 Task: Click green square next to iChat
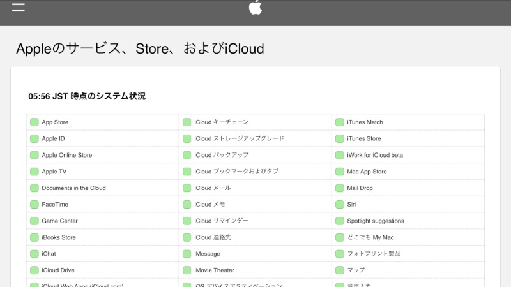[34, 253]
